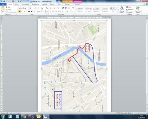Viewport: 148px width, 119px height.
Task: Adjust the zoom slider in status bar
Action: (x=139, y=113)
